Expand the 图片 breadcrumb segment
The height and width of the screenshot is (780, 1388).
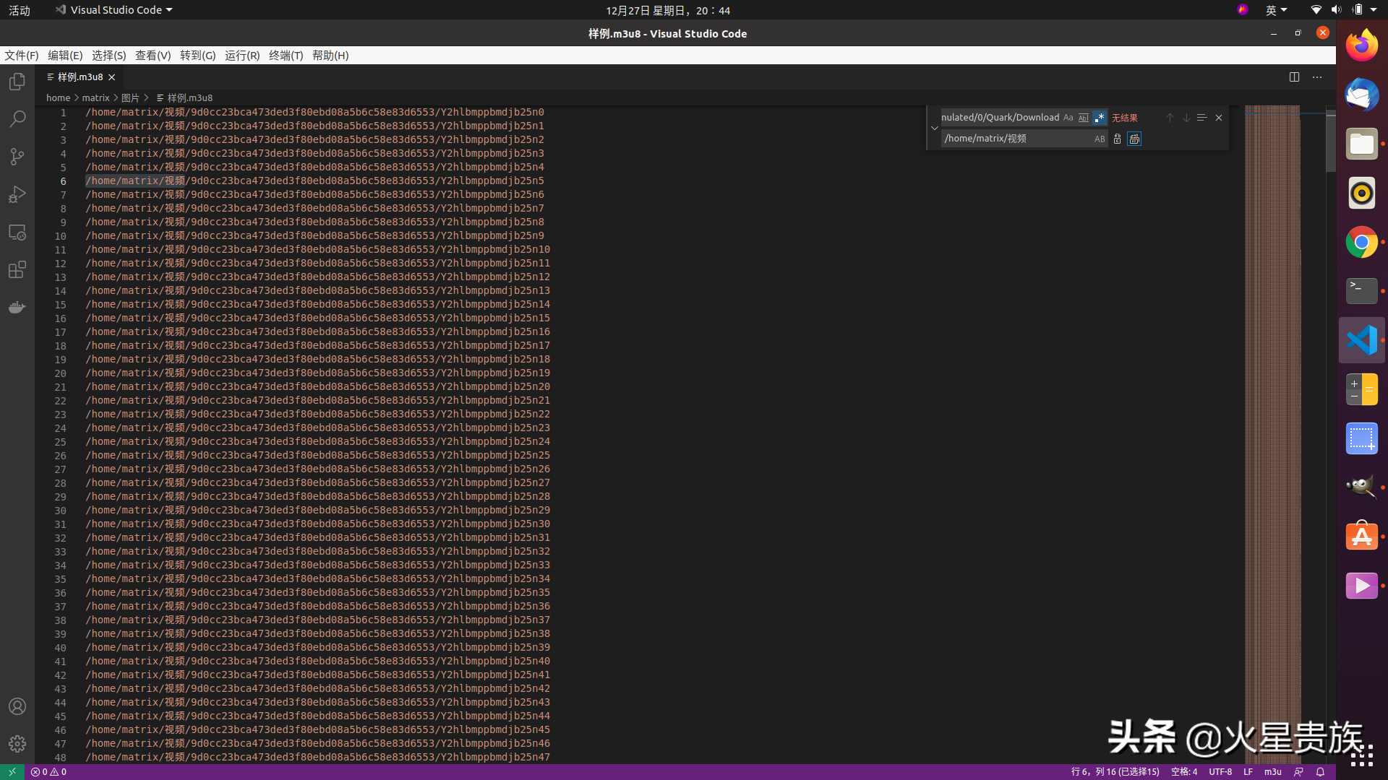tap(130, 97)
